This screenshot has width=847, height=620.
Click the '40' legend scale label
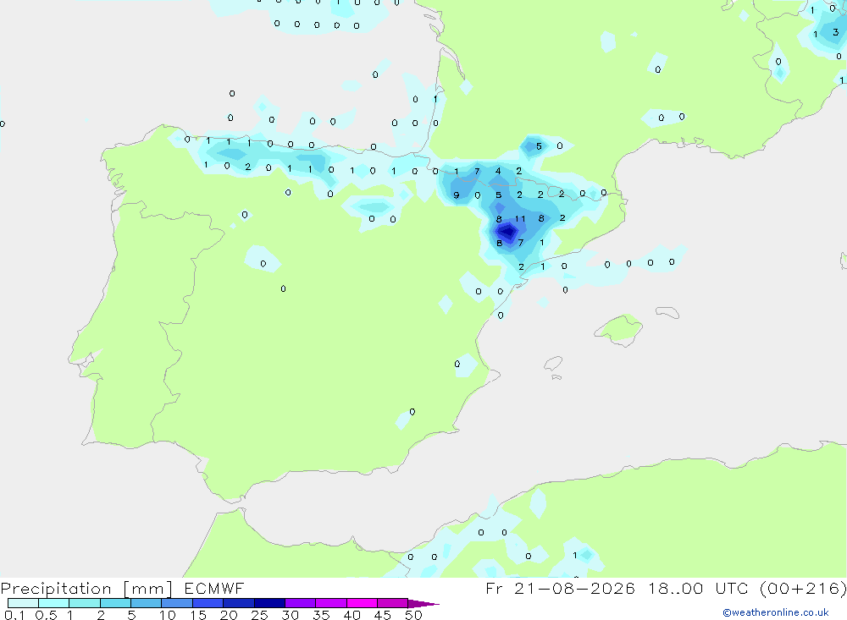(x=352, y=615)
